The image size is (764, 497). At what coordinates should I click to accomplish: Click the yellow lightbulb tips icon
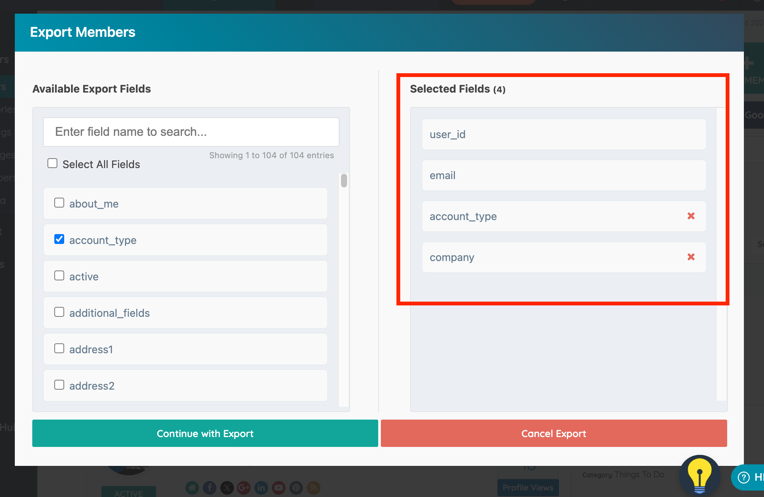(x=699, y=475)
